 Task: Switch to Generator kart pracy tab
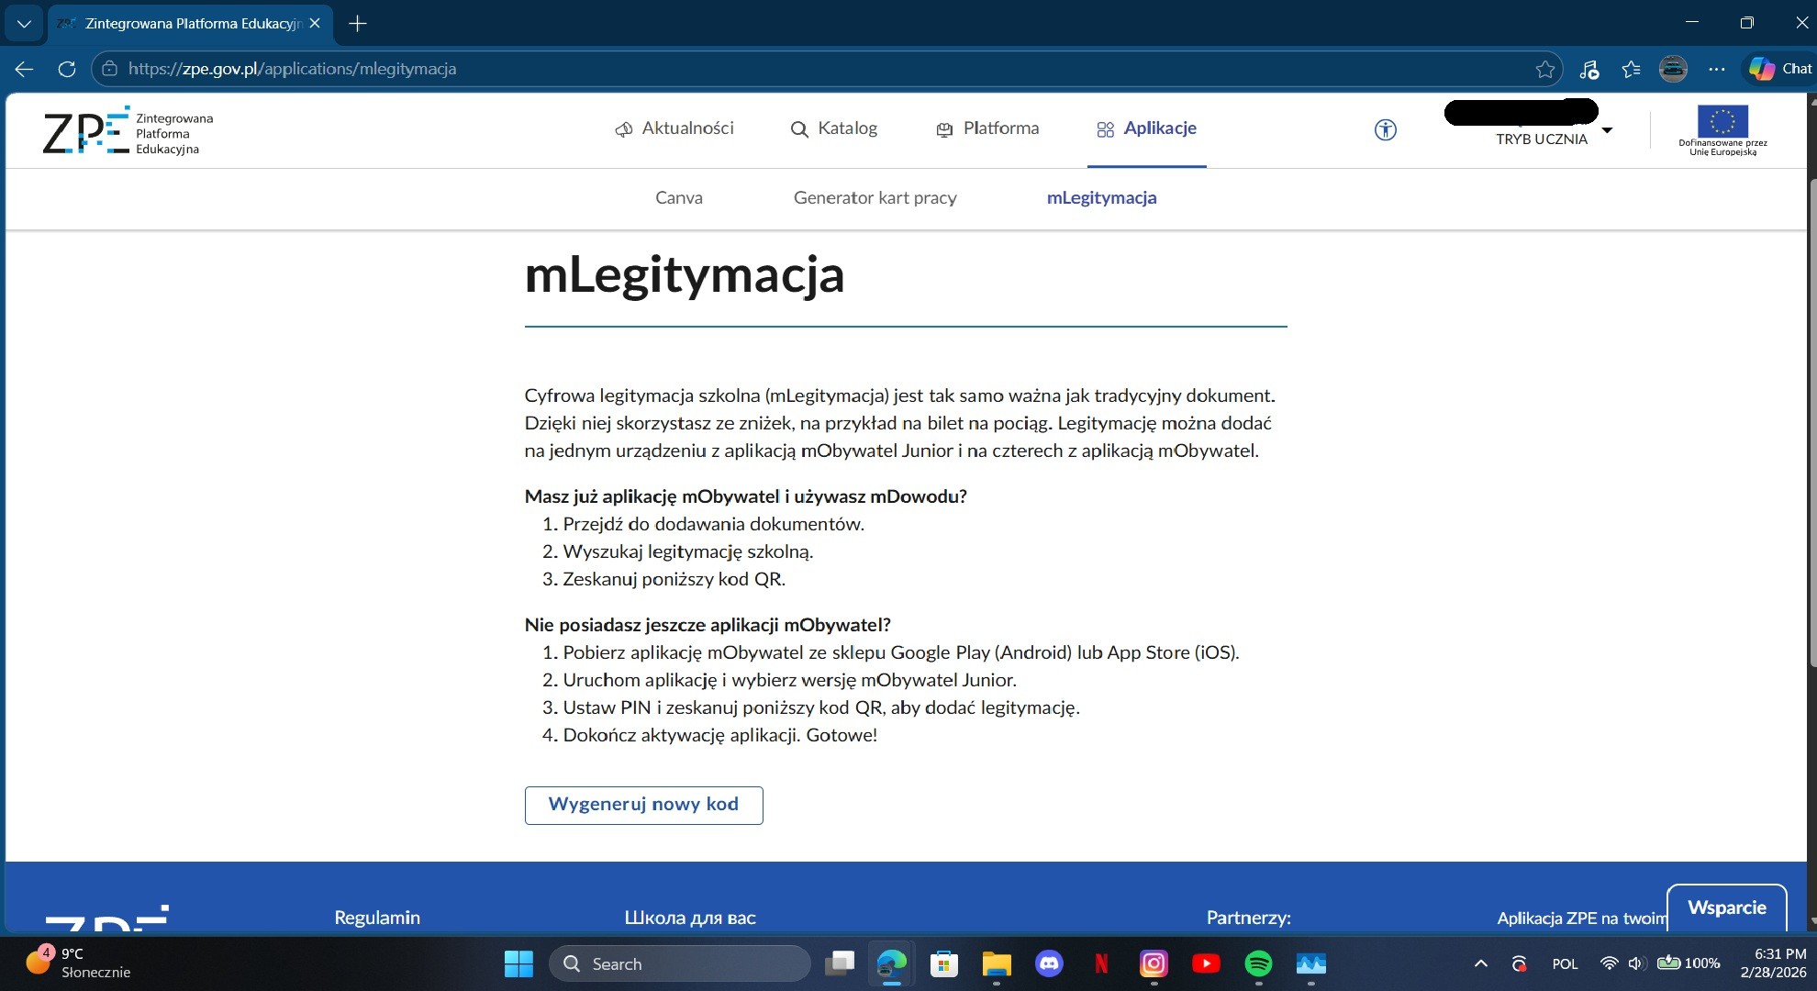pos(875,197)
